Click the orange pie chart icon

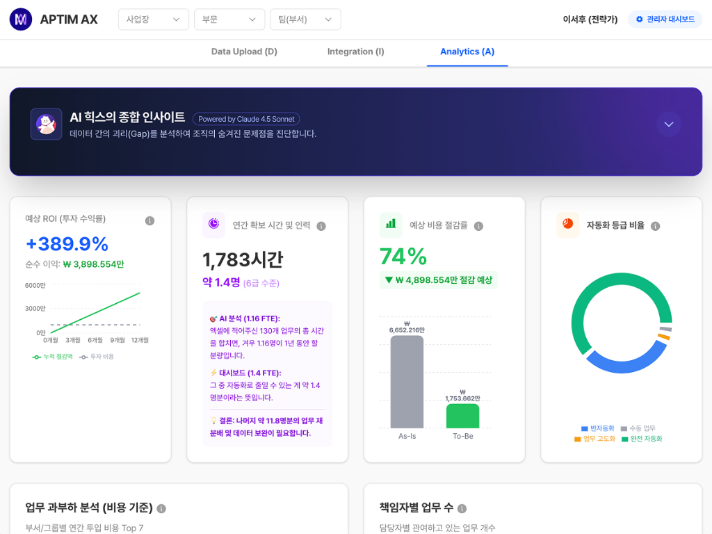pyautogui.click(x=567, y=224)
